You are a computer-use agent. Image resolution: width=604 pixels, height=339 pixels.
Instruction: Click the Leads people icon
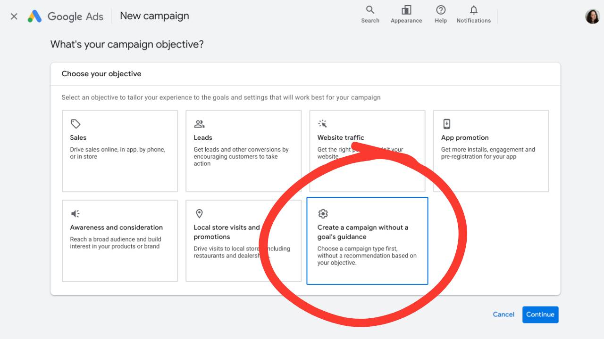199,123
